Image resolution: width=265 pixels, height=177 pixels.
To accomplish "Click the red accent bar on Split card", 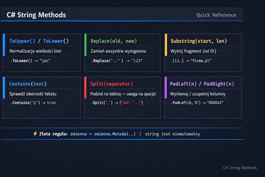I will 85,88.
